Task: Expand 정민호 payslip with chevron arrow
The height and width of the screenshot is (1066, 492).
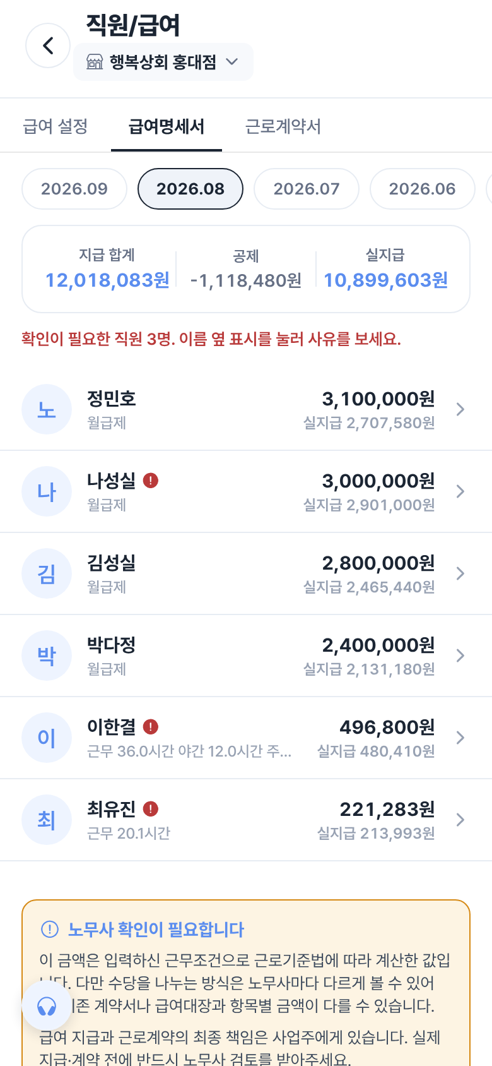Action: coord(460,409)
